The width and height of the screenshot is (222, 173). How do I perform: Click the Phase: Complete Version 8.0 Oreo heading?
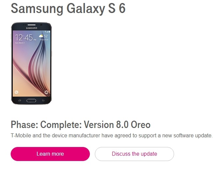(81, 125)
